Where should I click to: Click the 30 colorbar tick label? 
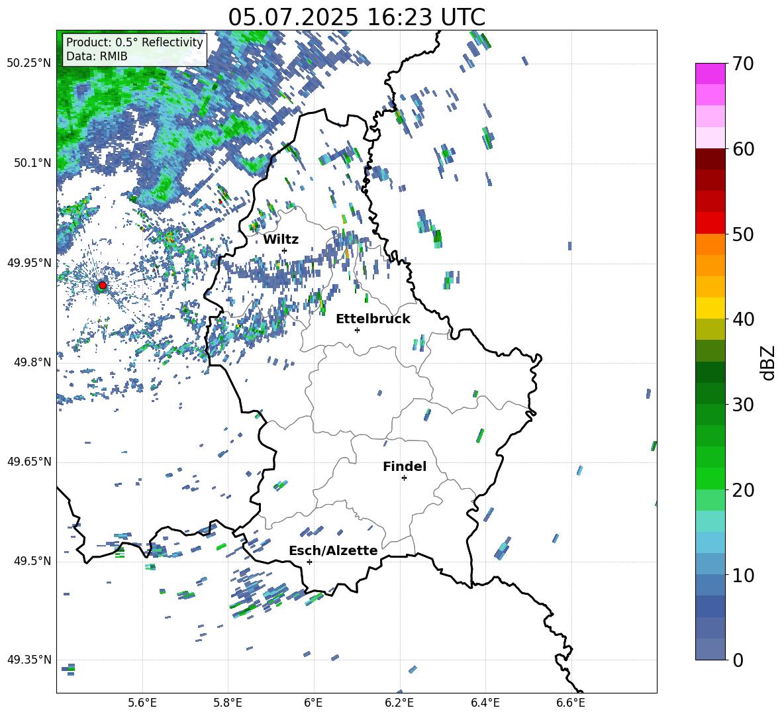click(743, 405)
